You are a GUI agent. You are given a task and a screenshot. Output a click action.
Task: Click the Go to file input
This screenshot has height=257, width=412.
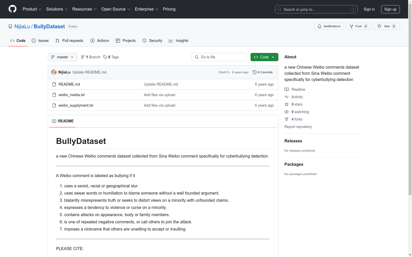point(219,57)
